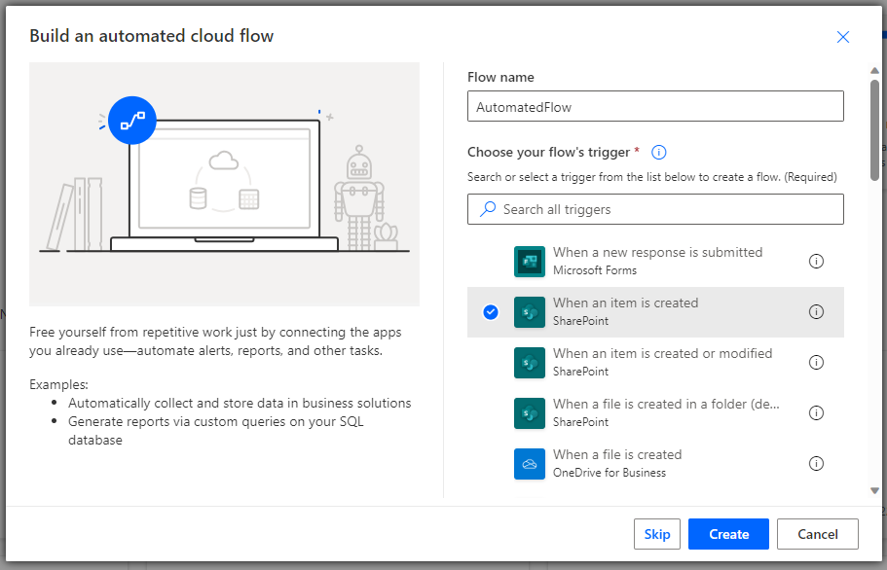
Task: Click inside the Flow name input field
Action: tap(654, 105)
